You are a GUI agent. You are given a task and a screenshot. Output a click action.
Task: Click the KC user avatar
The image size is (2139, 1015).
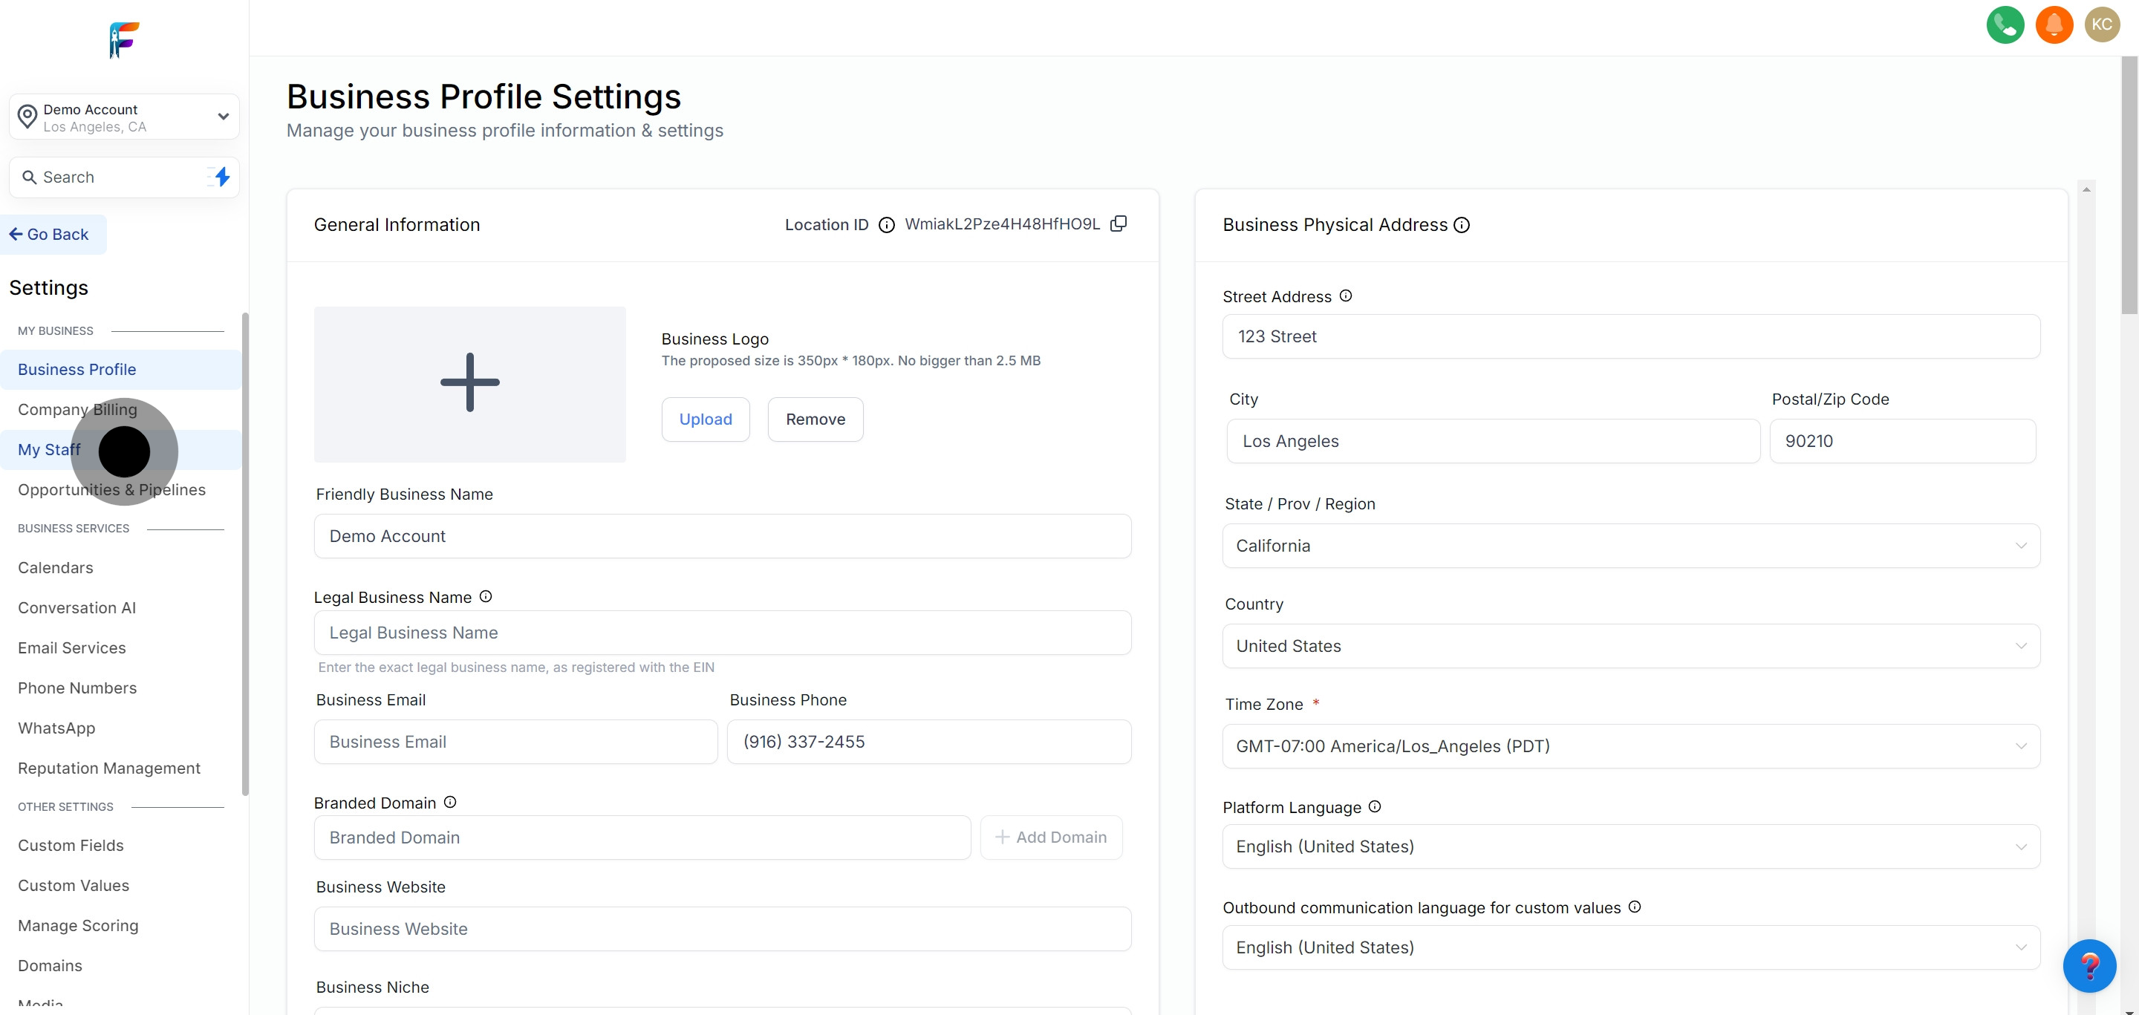pos(2102,24)
